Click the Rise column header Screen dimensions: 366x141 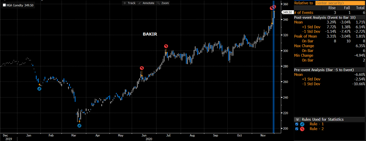click(x=332, y=8)
